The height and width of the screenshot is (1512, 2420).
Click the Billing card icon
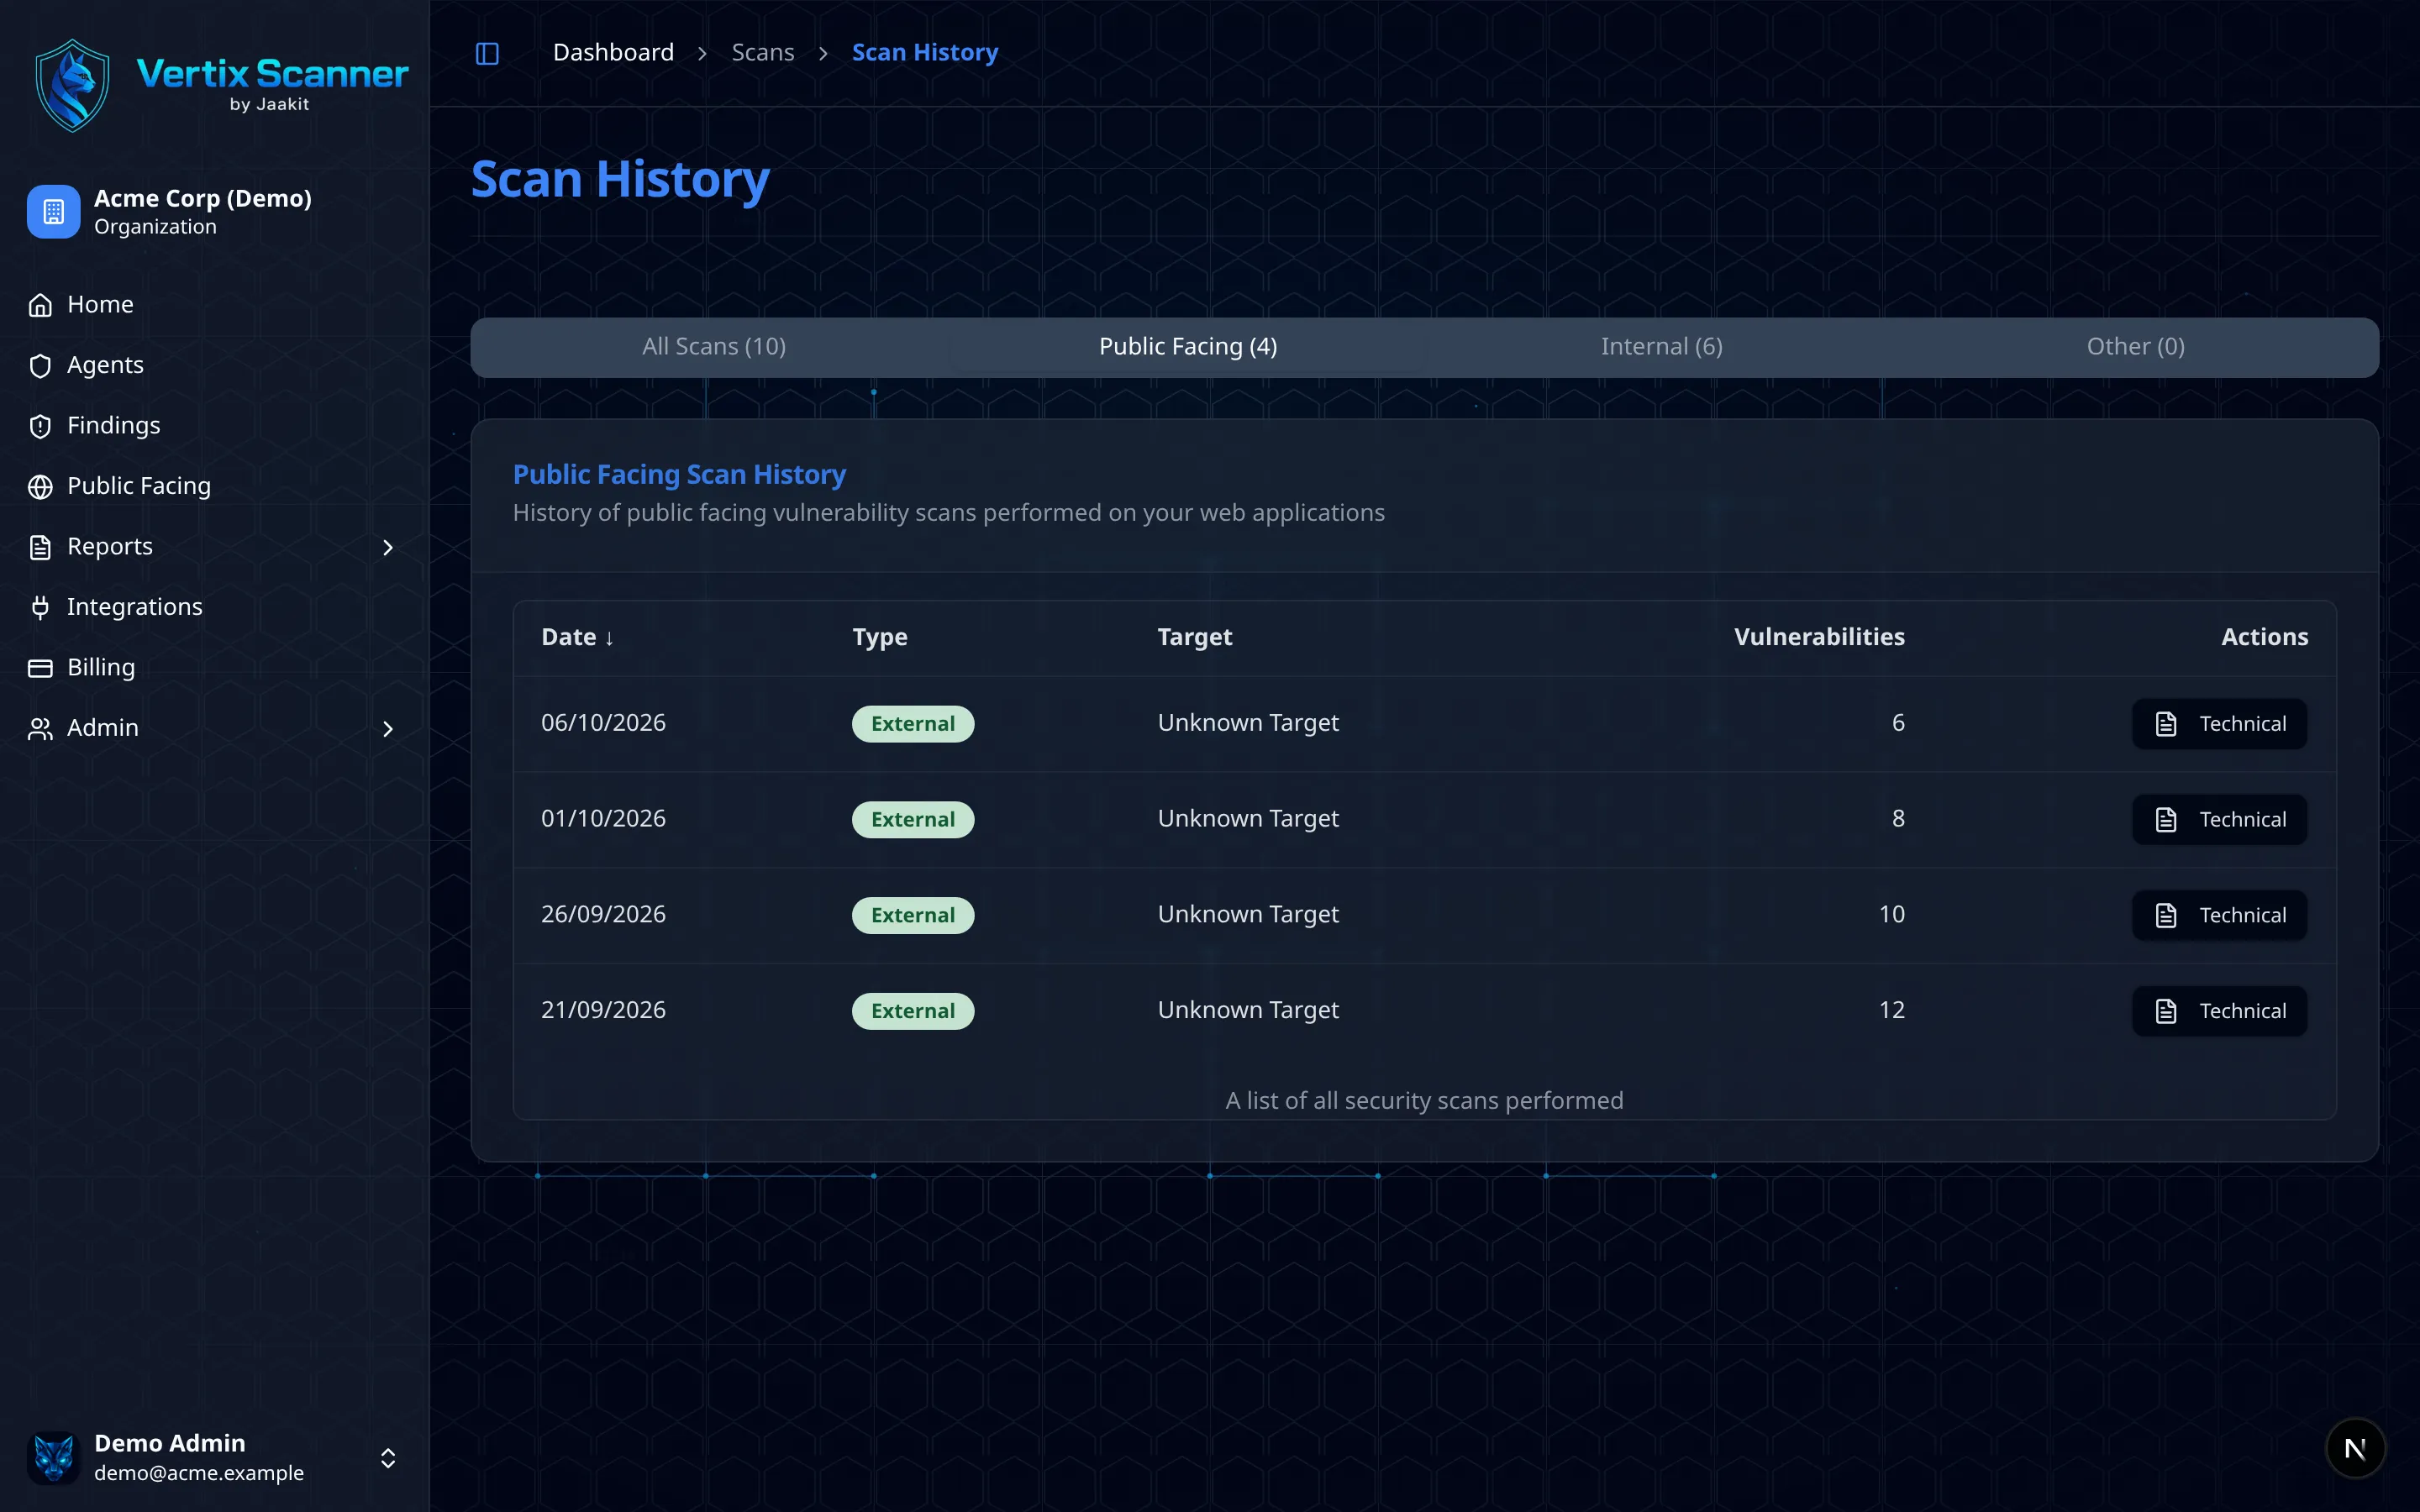[x=40, y=668]
